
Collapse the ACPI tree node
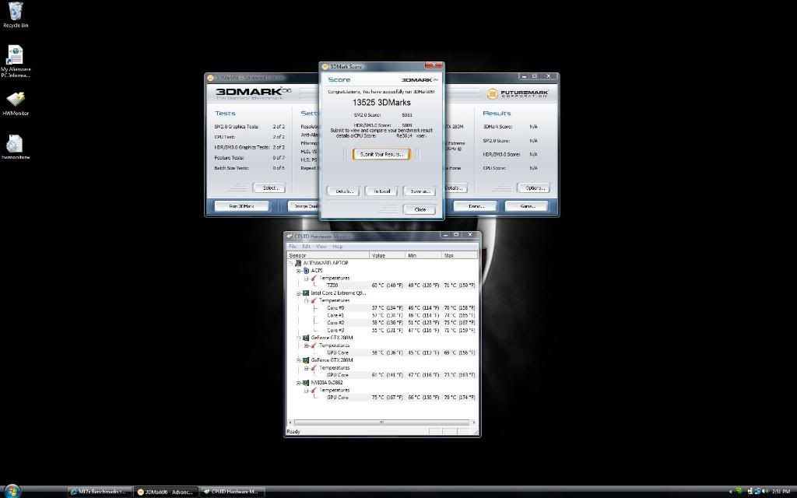click(299, 271)
